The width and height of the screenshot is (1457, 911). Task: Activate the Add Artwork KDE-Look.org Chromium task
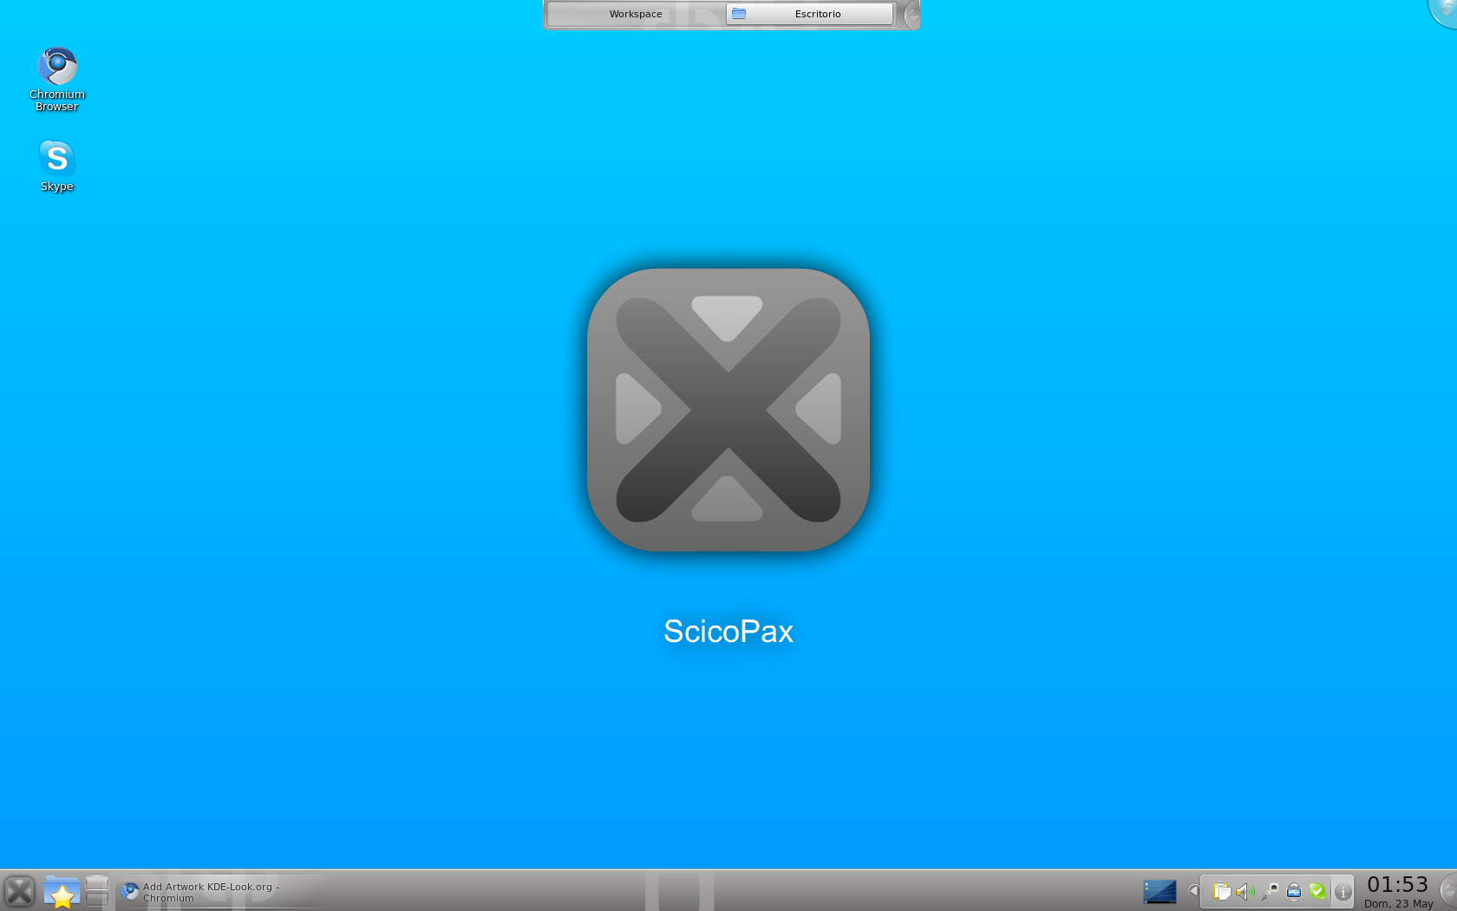pos(221,892)
